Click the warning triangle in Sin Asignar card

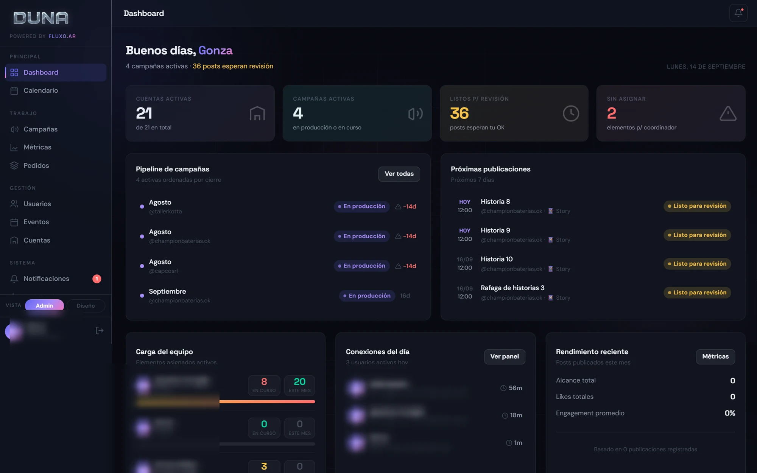727,114
